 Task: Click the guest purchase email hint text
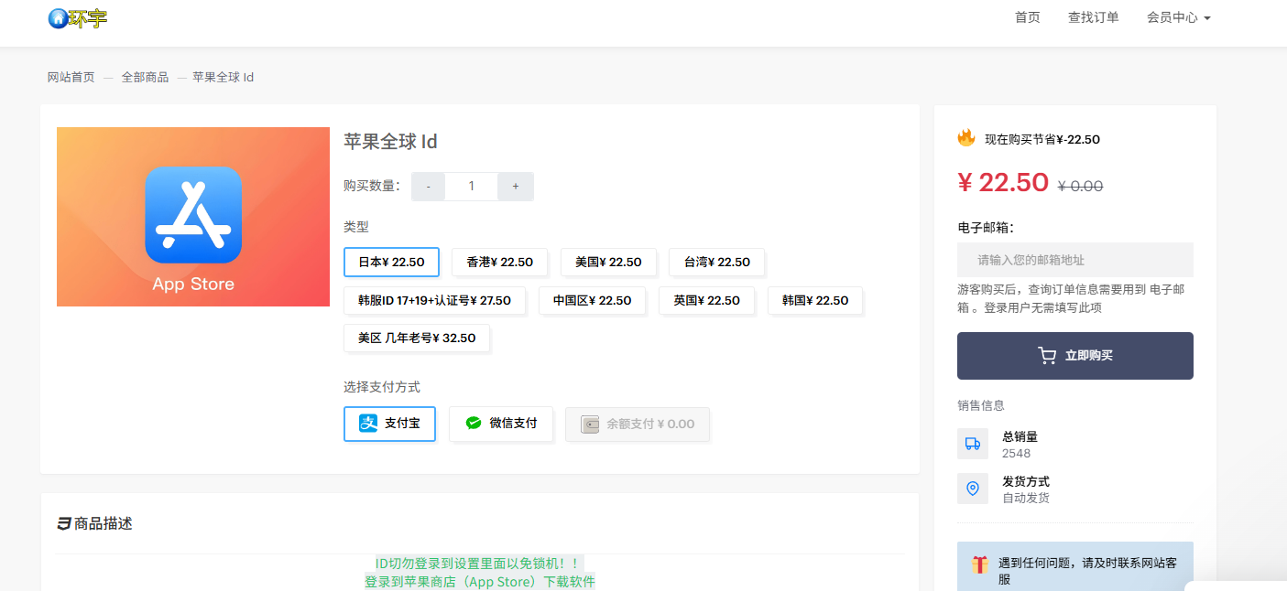coord(1071,298)
